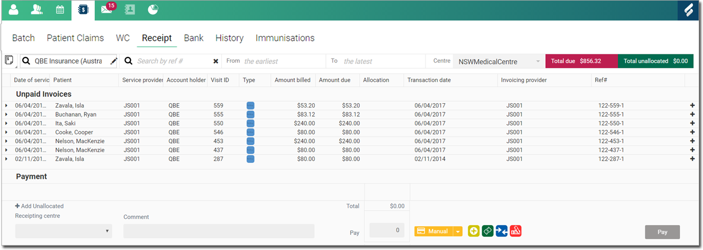Add invoice 122-559-1 with plus icon
The height and width of the screenshot is (250, 703).
[x=692, y=106]
